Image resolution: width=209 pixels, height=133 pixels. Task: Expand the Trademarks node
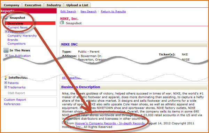point(6,87)
